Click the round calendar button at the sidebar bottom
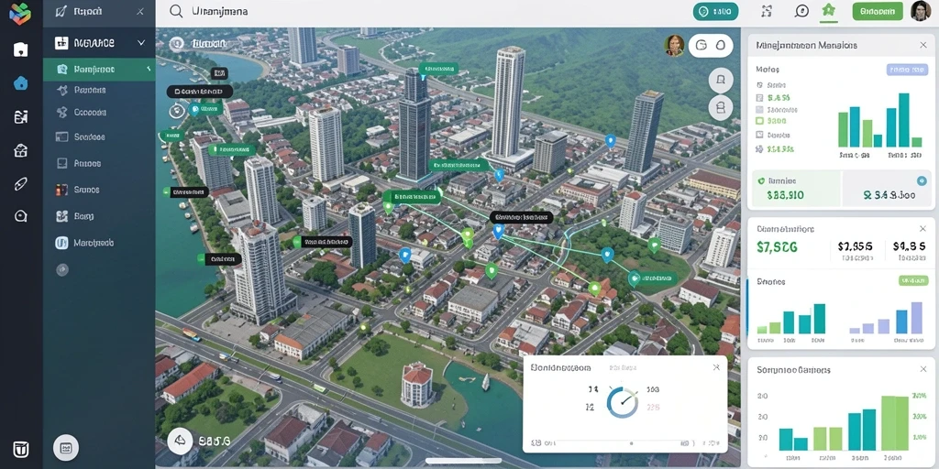Viewport: 939px width, 469px height. [x=66, y=447]
